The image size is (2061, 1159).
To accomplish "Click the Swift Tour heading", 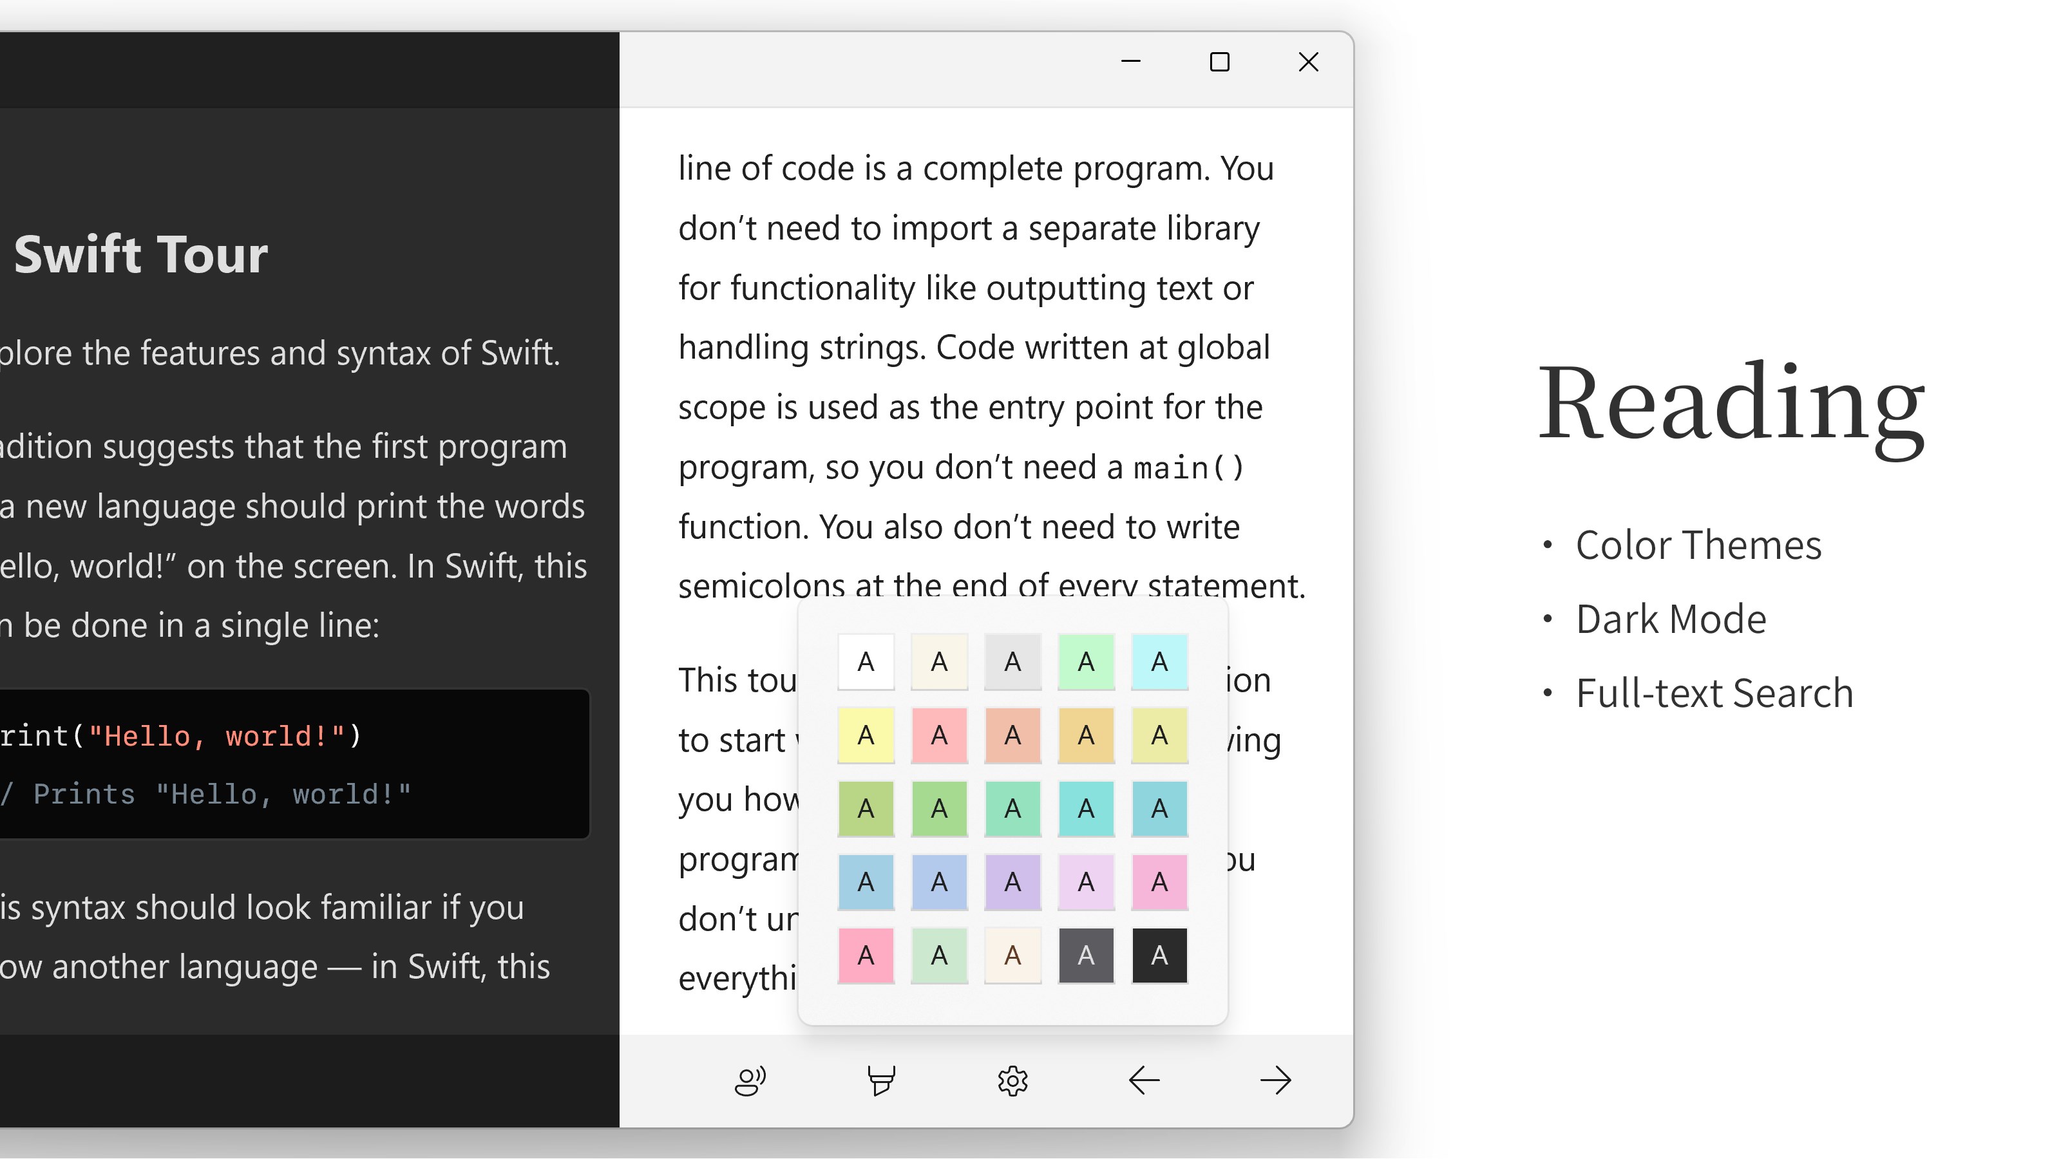I will point(141,254).
